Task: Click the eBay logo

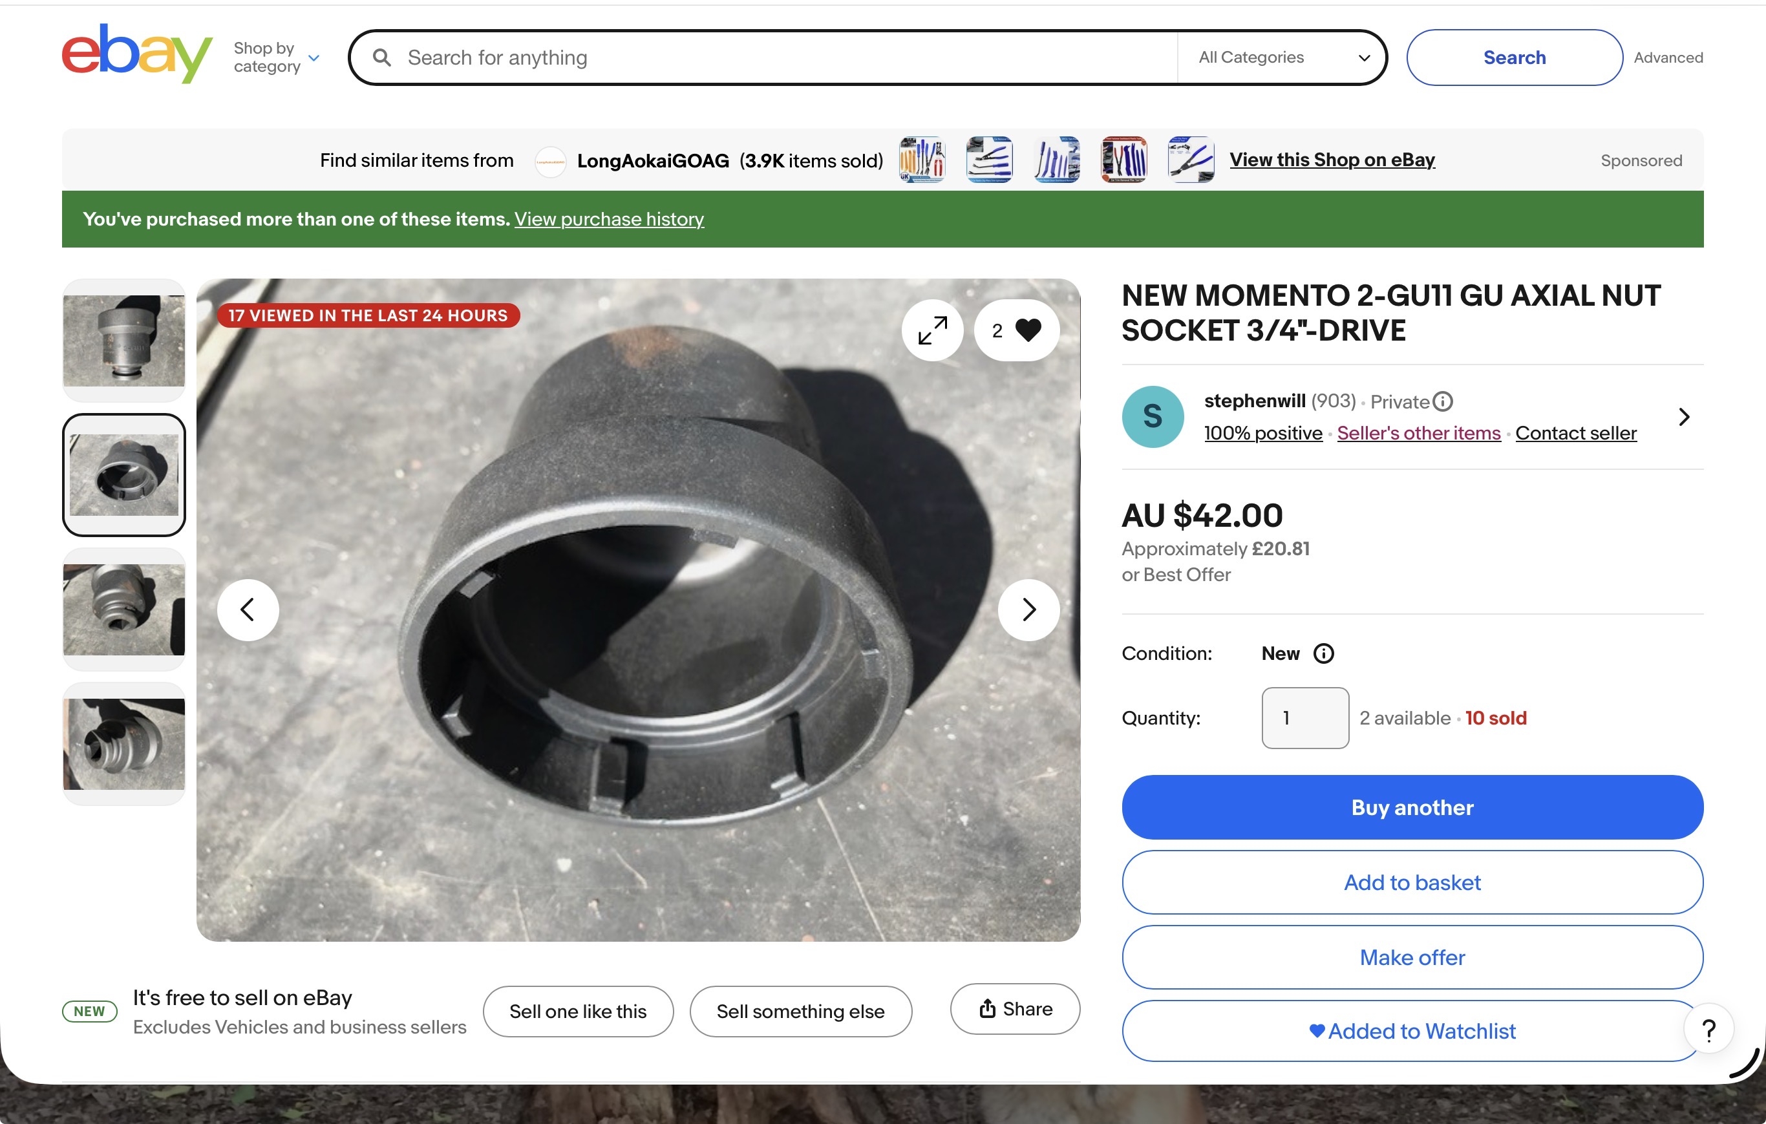Action: pos(136,54)
